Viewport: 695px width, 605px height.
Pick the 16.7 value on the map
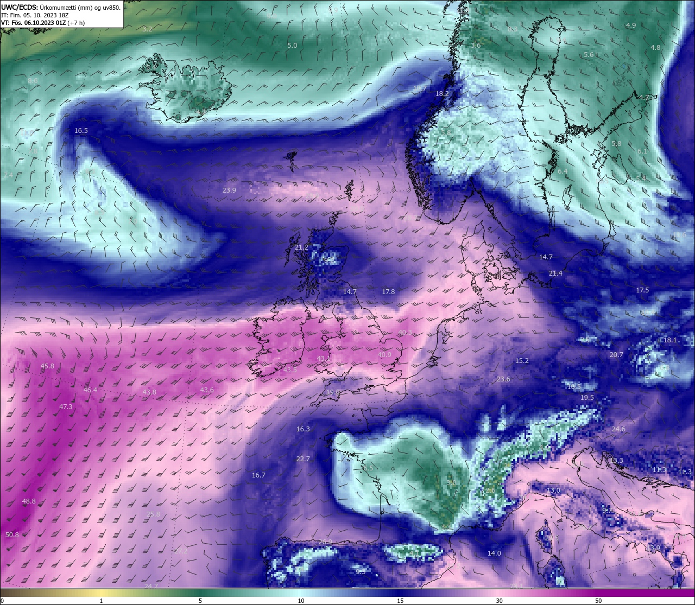point(258,475)
